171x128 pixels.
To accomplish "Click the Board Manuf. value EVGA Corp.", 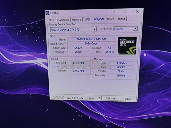I will [91, 43].
